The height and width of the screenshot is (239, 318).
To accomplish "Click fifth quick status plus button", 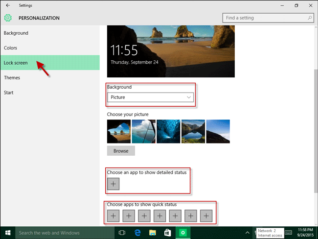I will 175,215.
